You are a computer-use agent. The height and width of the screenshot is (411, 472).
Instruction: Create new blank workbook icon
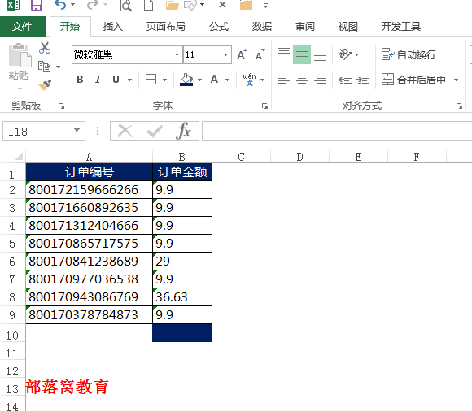coord(148,5)
